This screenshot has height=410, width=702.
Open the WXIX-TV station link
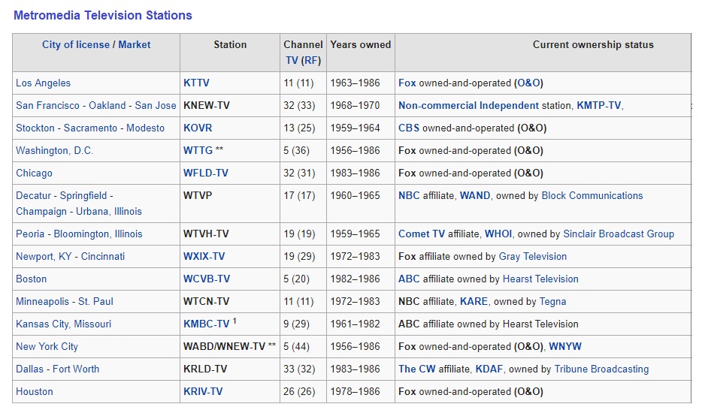pos(204,257)
